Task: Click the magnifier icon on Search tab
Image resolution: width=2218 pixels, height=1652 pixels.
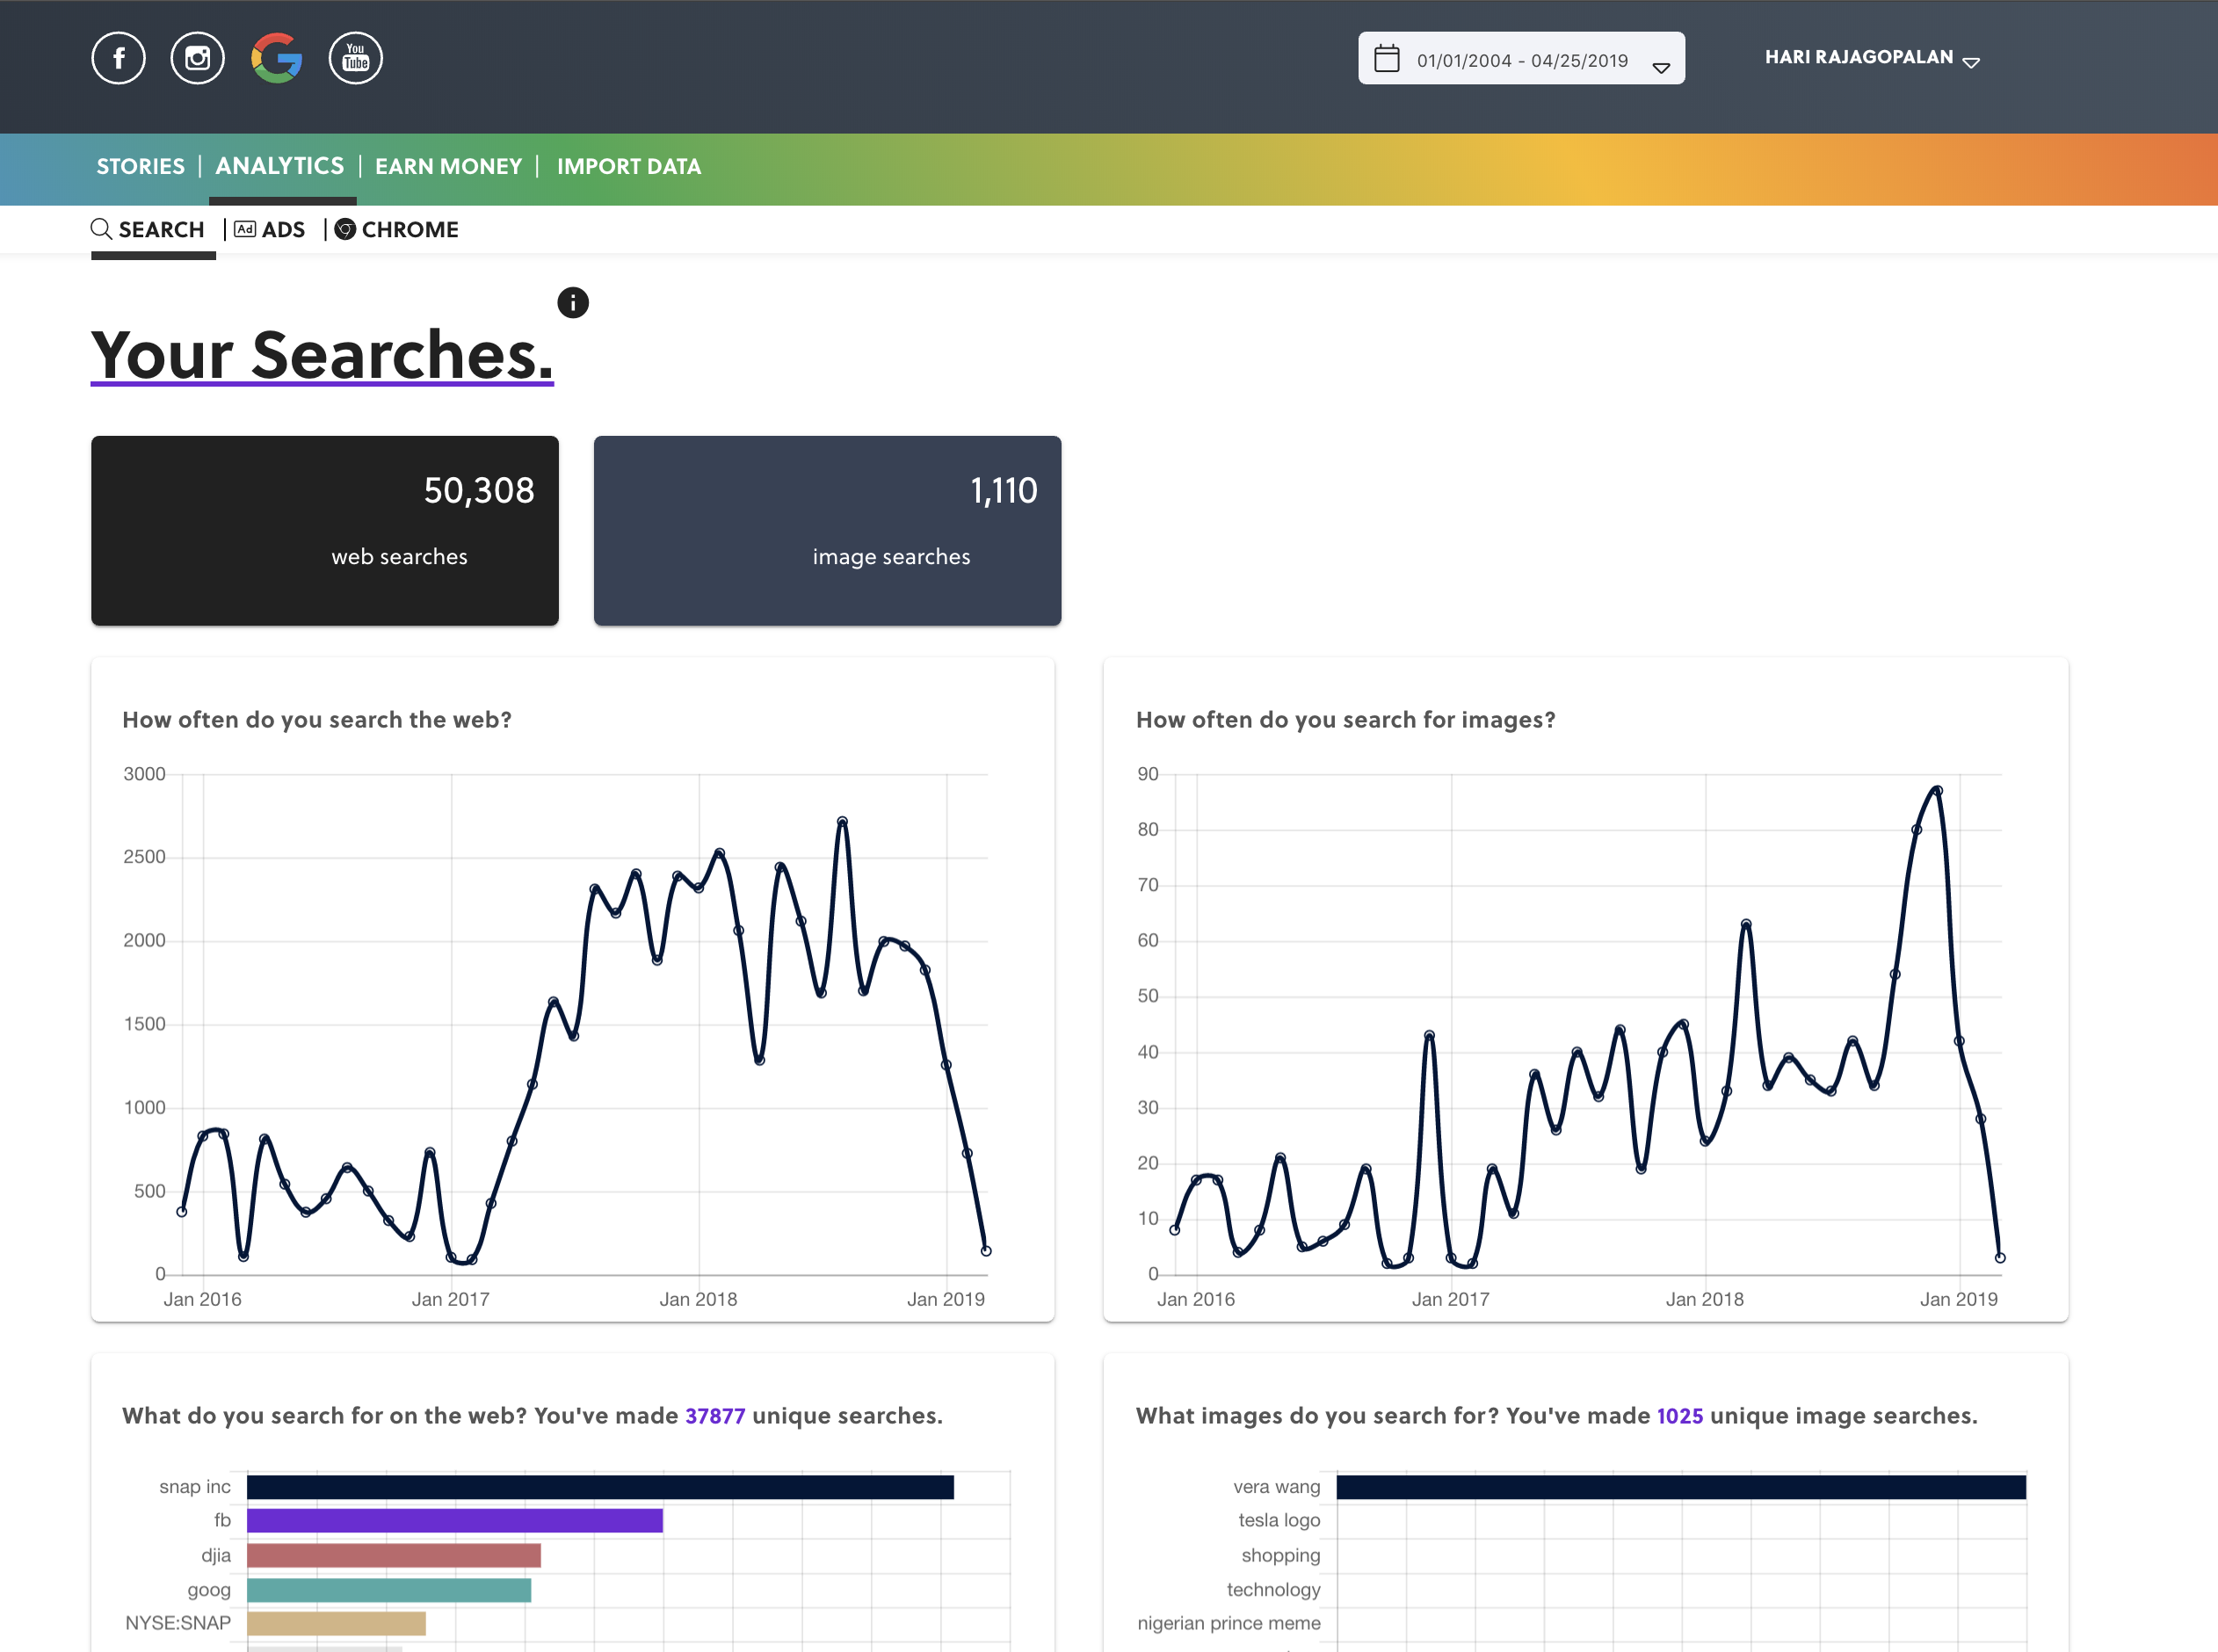Action: pos(101,229)
